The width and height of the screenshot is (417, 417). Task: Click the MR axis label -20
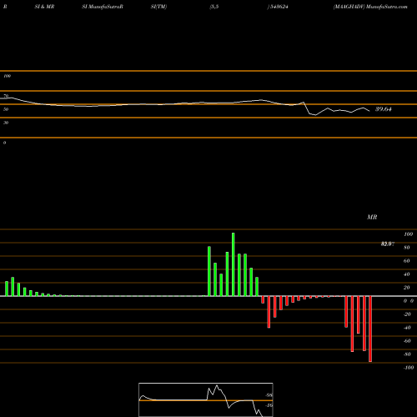click(x=407, y=314)
